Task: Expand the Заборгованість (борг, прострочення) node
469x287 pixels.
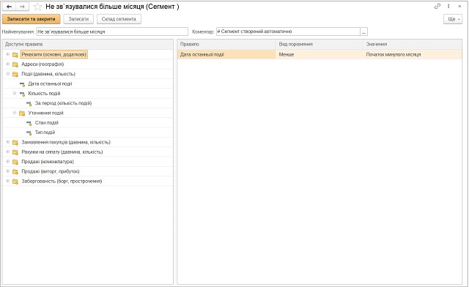Action: click(8, 181)
